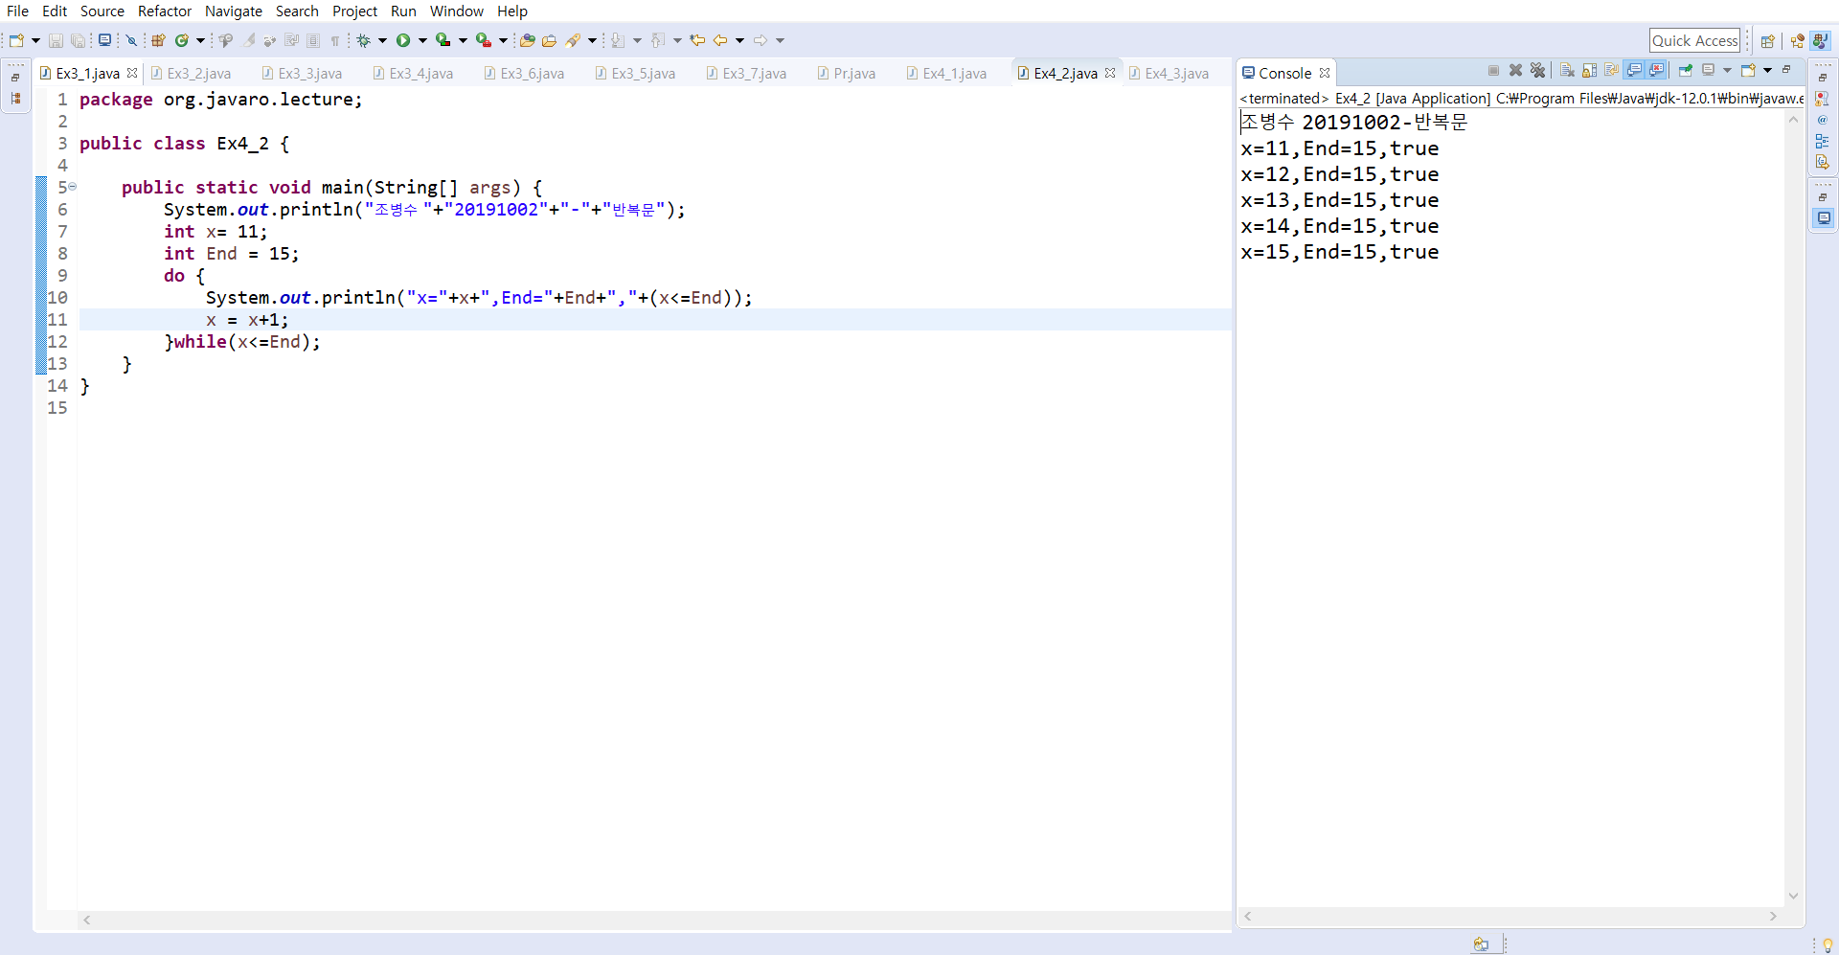
Task: Click the Save All toolbar icon
Action: (78, 40)
